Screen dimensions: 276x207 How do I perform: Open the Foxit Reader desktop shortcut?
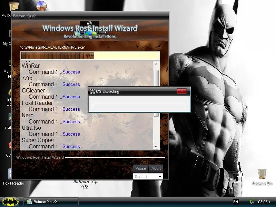pos(10,174)
